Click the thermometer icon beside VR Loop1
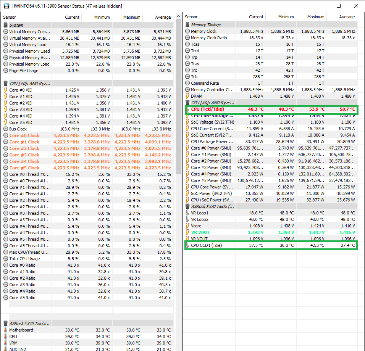 point(187,213)
